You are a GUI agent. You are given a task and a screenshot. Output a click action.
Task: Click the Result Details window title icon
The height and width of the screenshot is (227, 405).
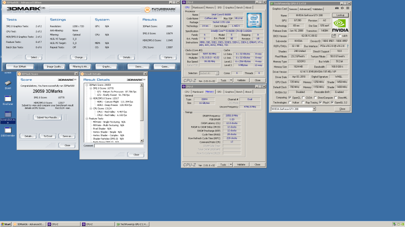pyautogui.click(x=82, y=74)
